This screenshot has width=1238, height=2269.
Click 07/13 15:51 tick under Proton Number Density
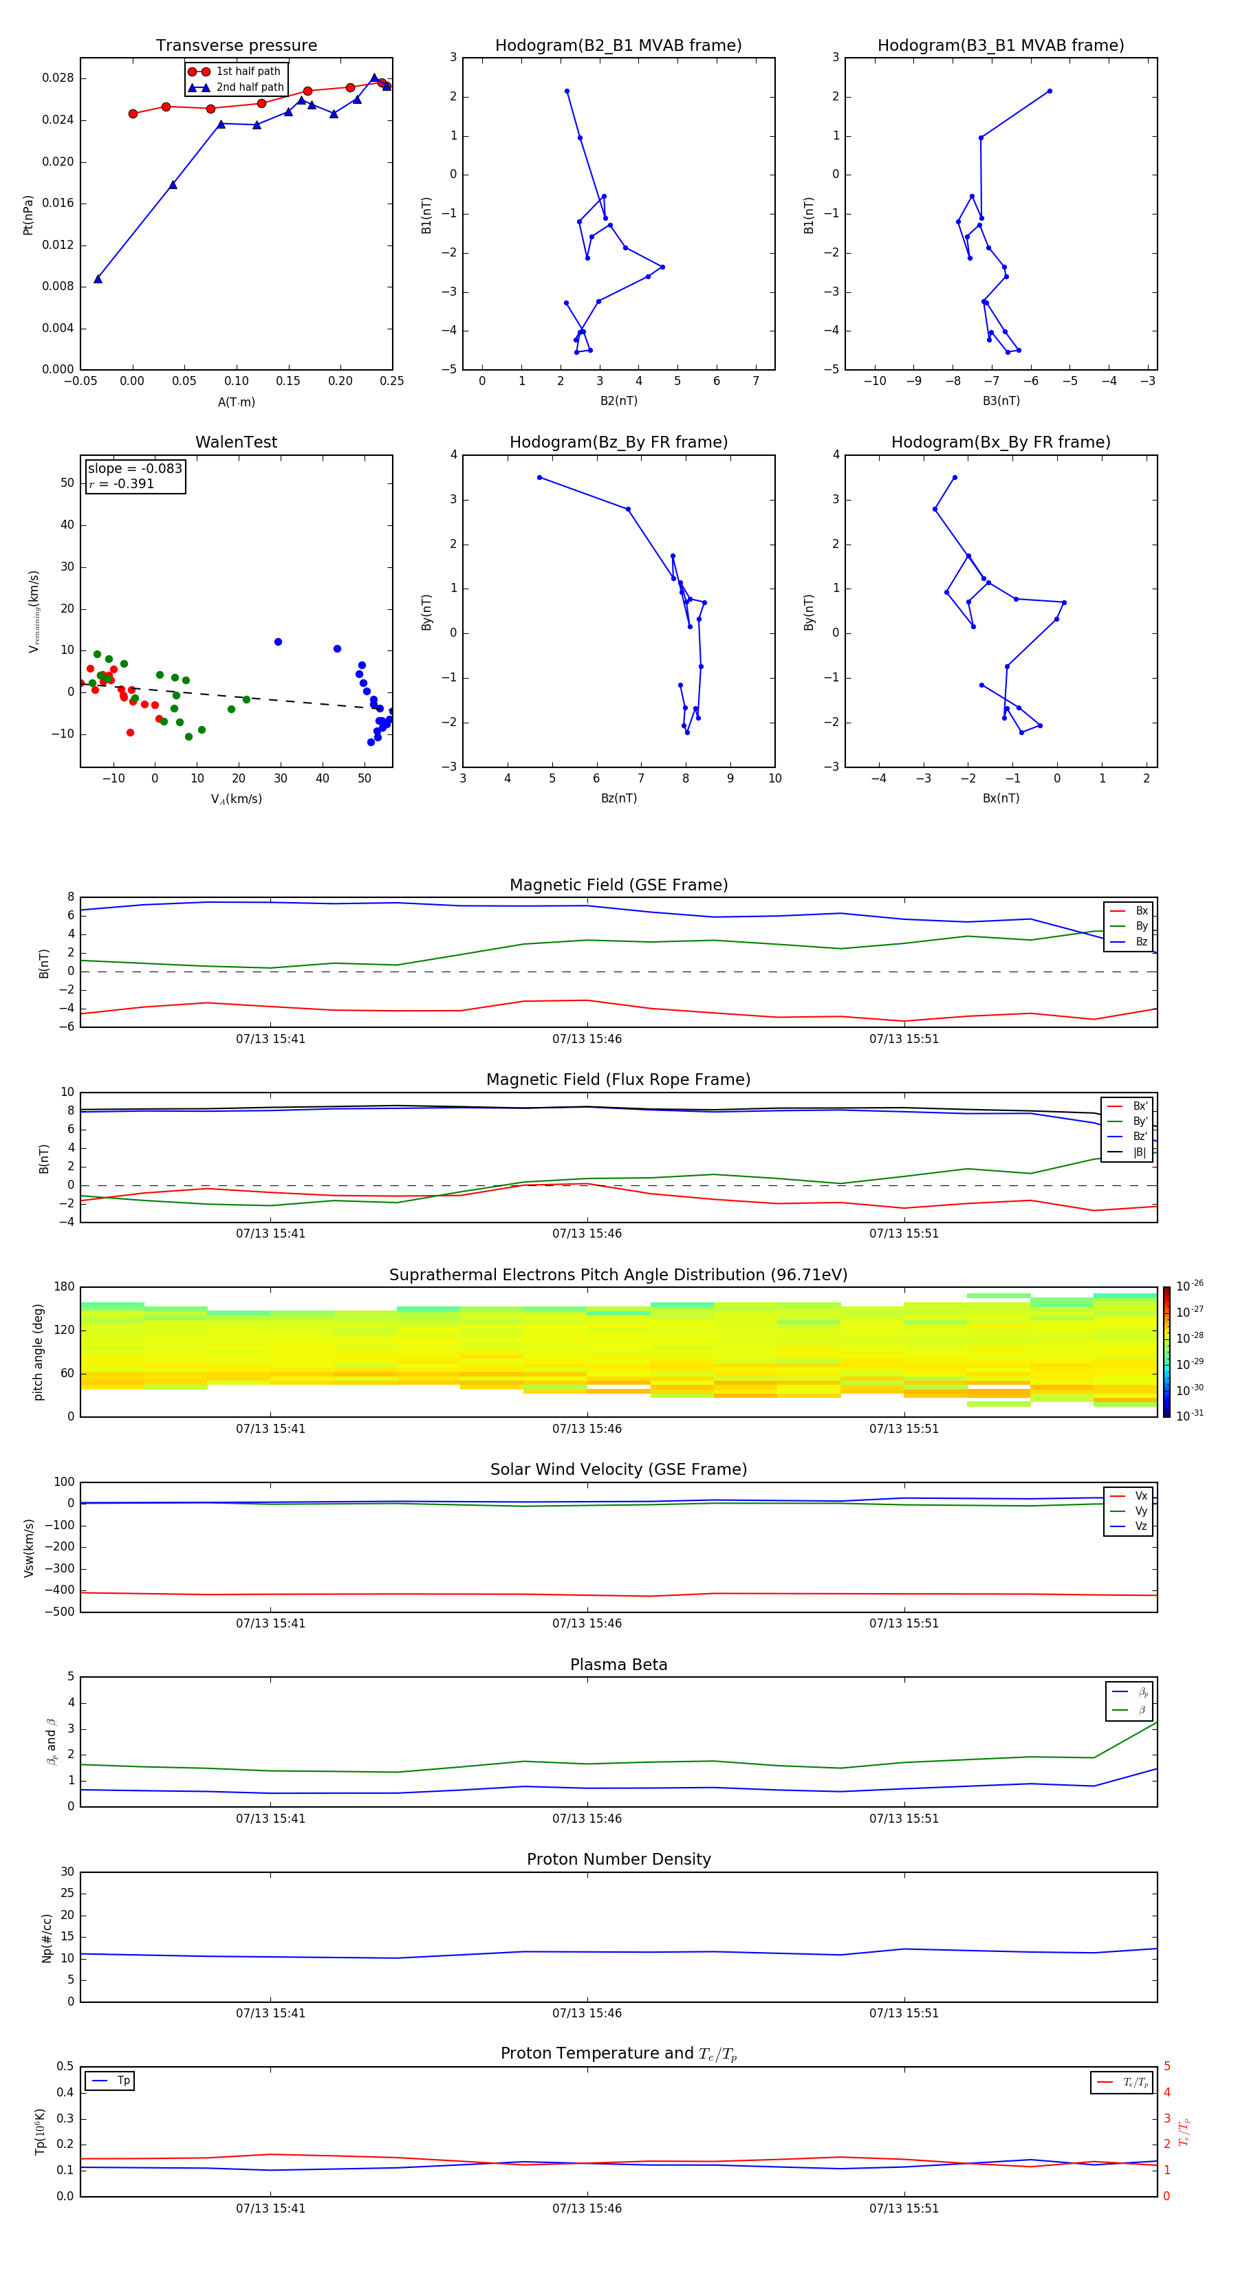[x=904, y=2013]
